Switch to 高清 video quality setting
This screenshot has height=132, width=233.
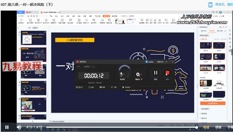click(x=206, y=127)
